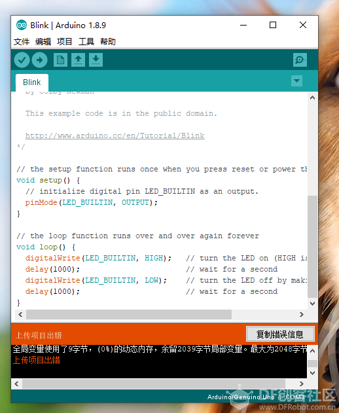The height and width of the screenshot is (413, 339).
Task: Click the 复制错误信息 button
Action: (x=280, y=334)
